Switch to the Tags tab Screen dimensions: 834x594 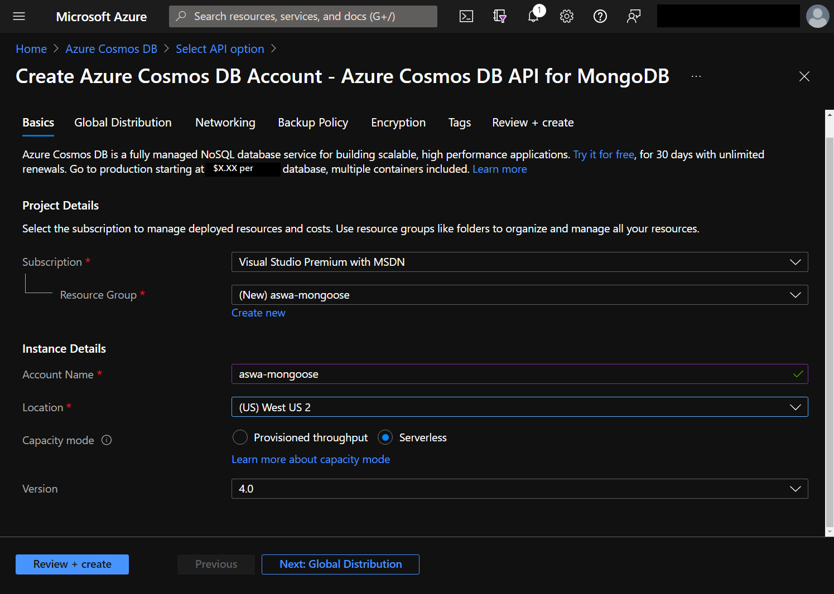tap(460, 123)
